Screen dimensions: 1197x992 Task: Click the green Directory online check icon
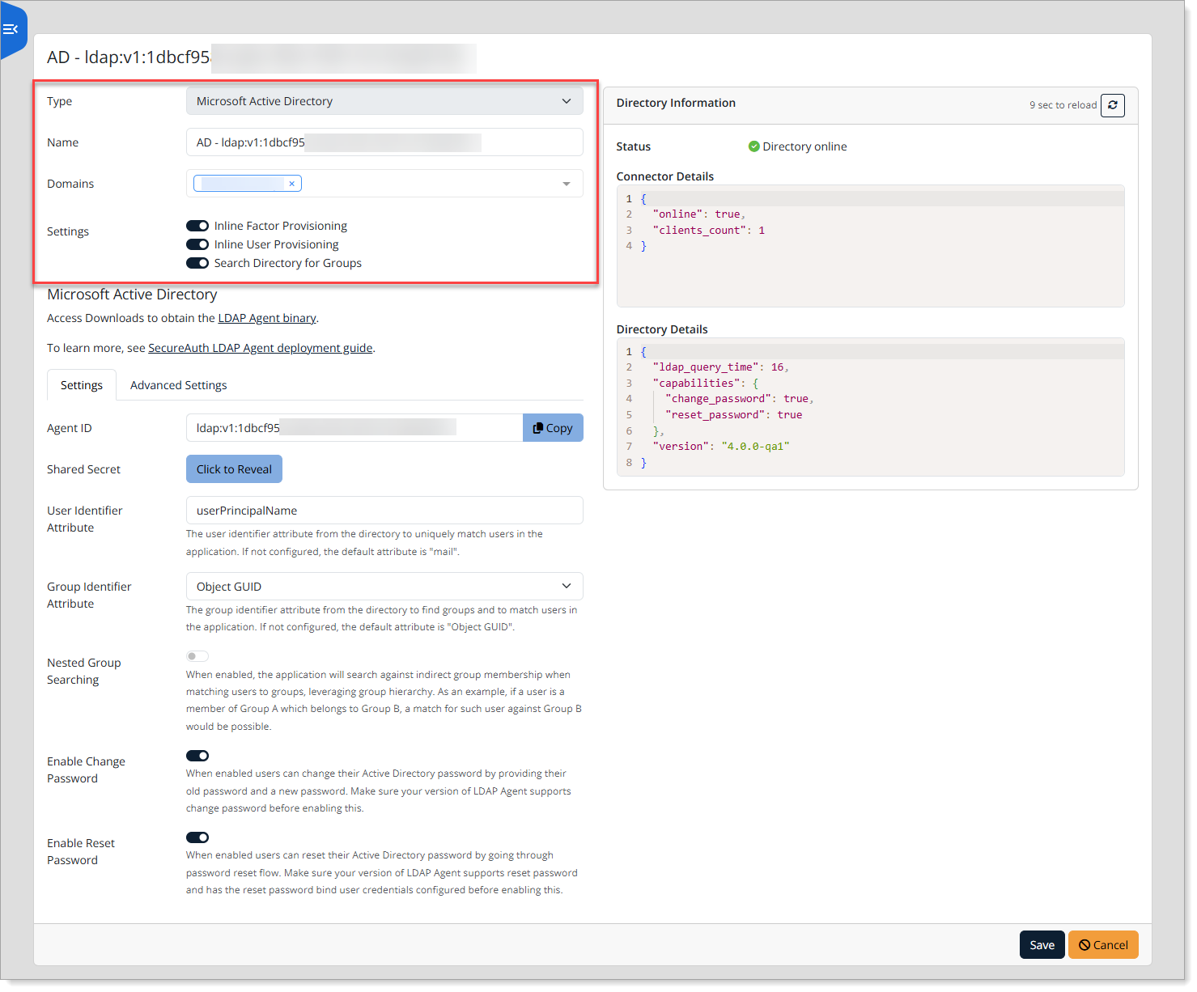pyautogui.click(x=753, y=146)
